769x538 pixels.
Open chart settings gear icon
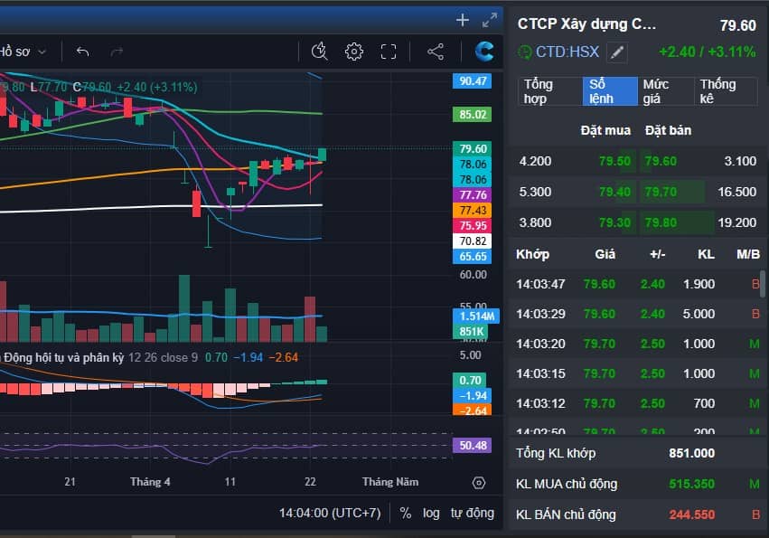[x=353, y=52]
